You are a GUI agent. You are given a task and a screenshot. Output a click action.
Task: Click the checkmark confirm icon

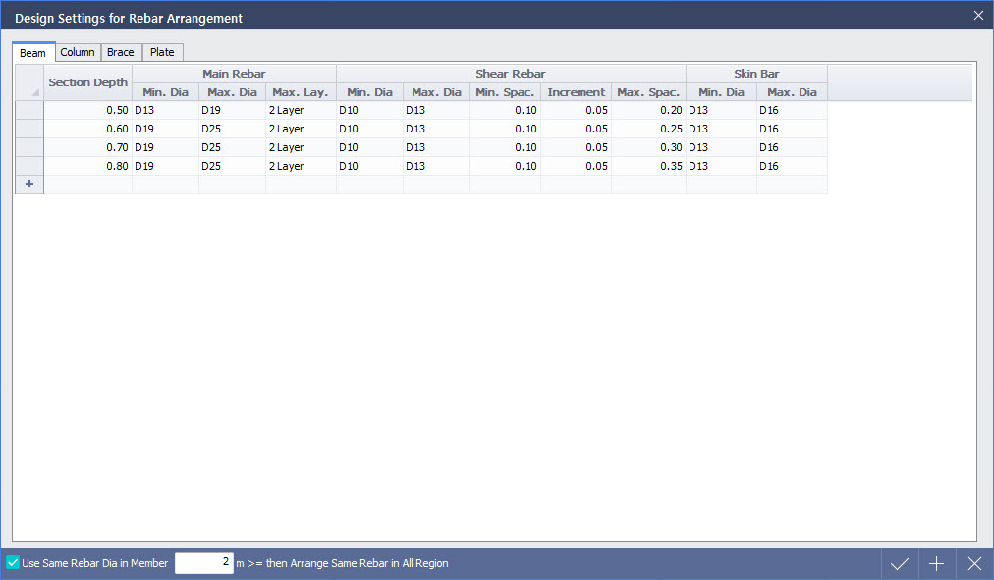pos(899,563)
